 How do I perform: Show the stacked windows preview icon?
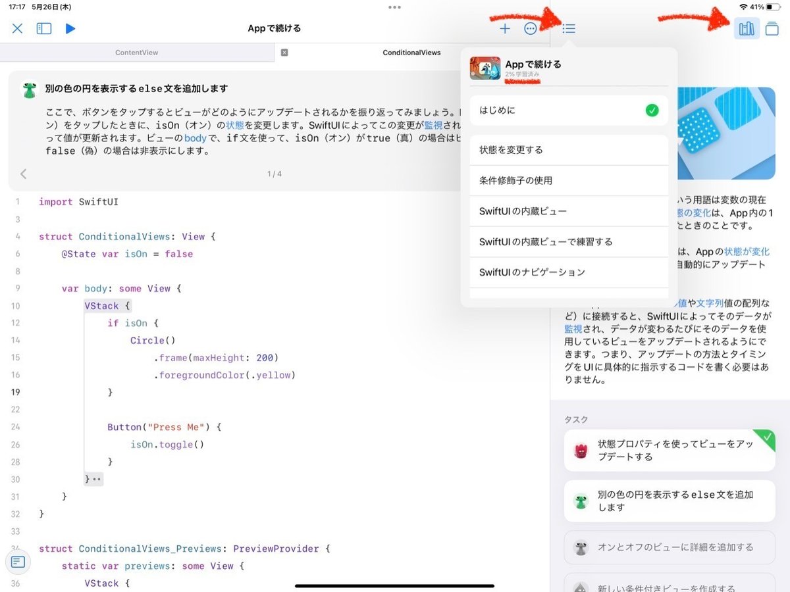point(772,28)
